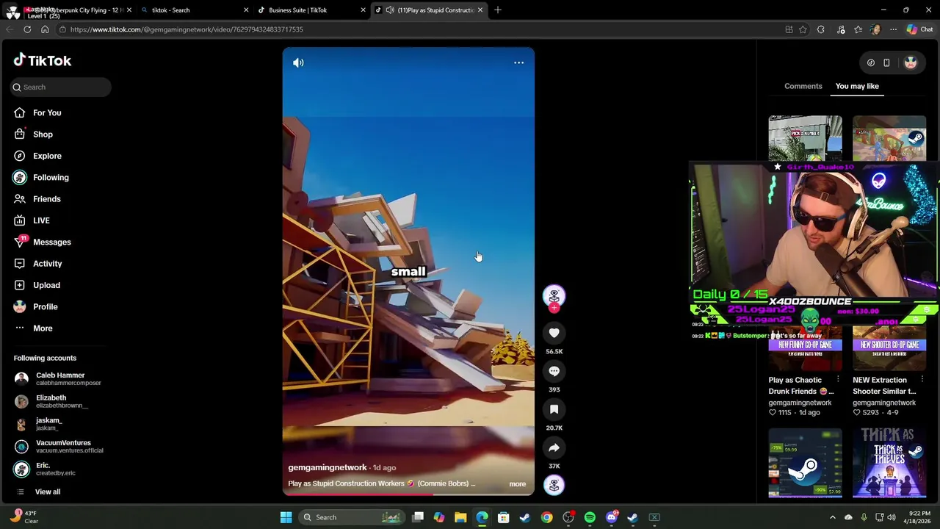Open Windows Start menu
This screenshot has height=529, width=940.
coord(286,517)
